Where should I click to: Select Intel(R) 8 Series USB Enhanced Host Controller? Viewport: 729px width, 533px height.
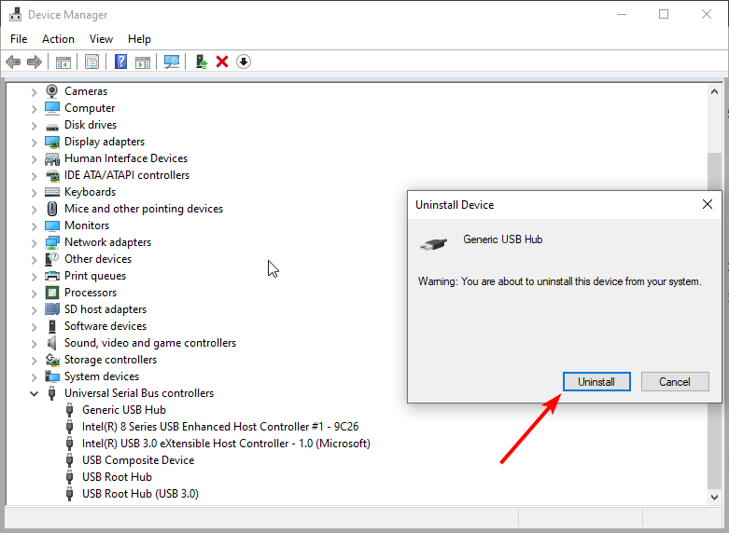220,427
